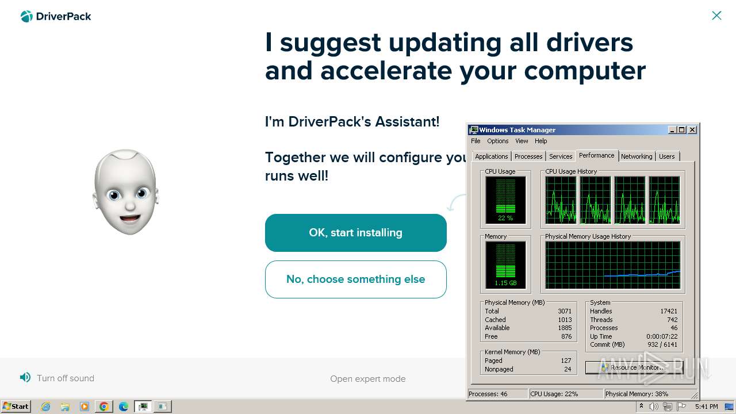
Task: Click Show desktop button in tray
Action: pyautogui.click(x=730, y=407)
